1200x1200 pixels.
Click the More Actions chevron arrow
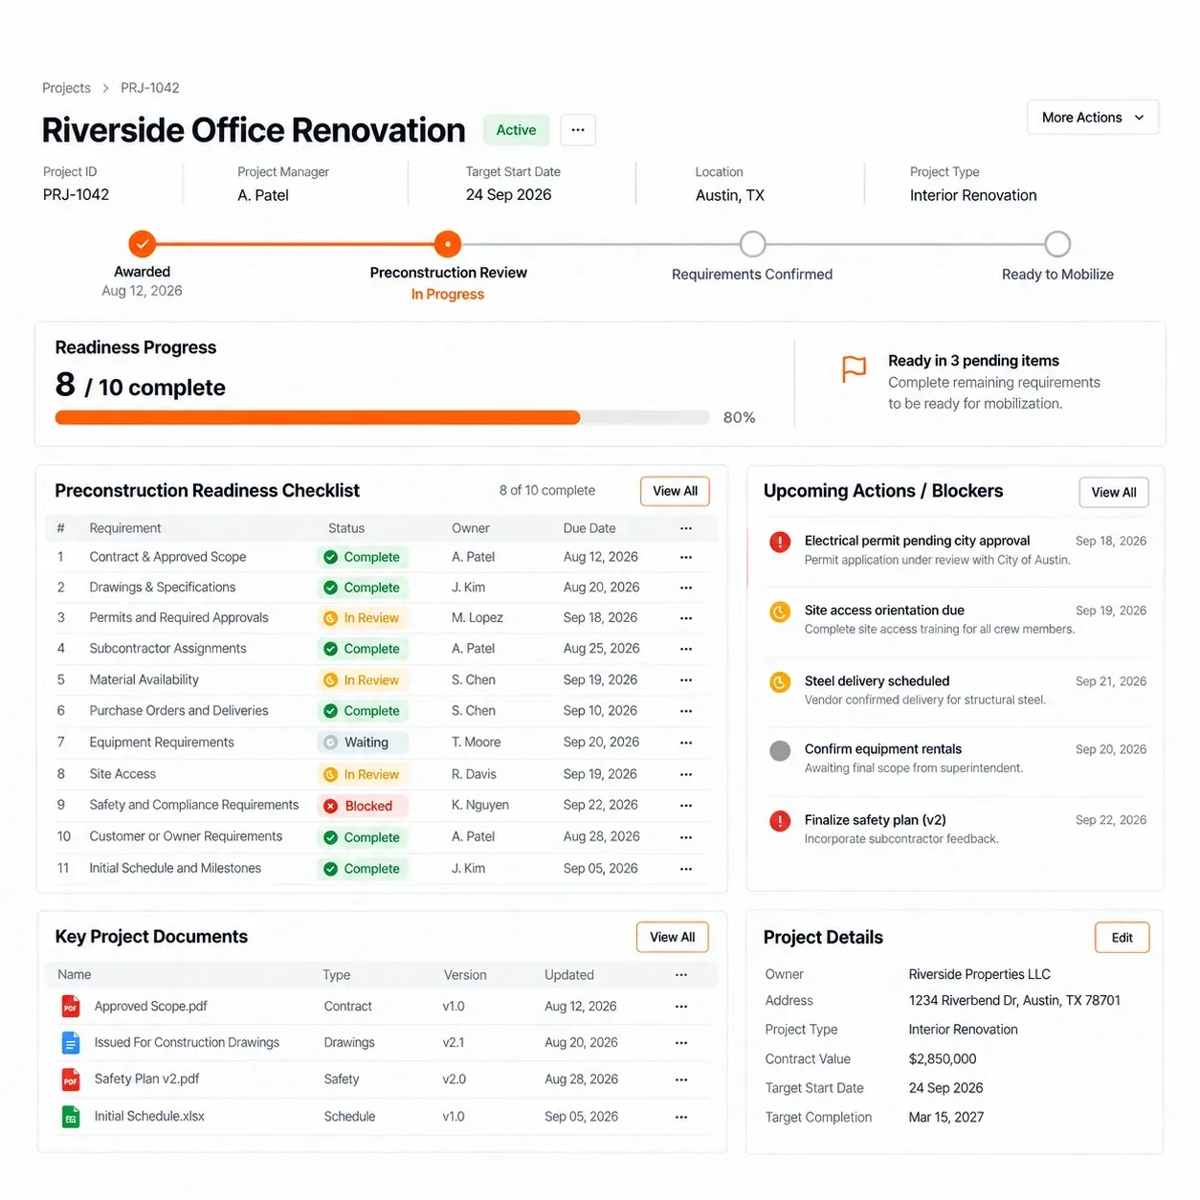[x=1139, y=118]
